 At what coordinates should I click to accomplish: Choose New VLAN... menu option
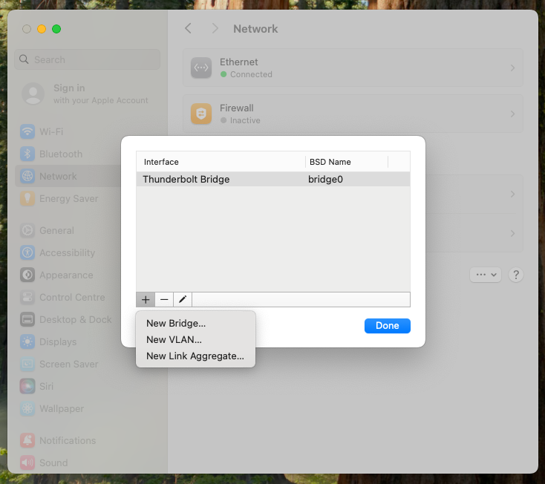click(174, 339)
